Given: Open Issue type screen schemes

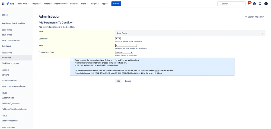Looking at the screenshot, I should click(x=14, y=86).
